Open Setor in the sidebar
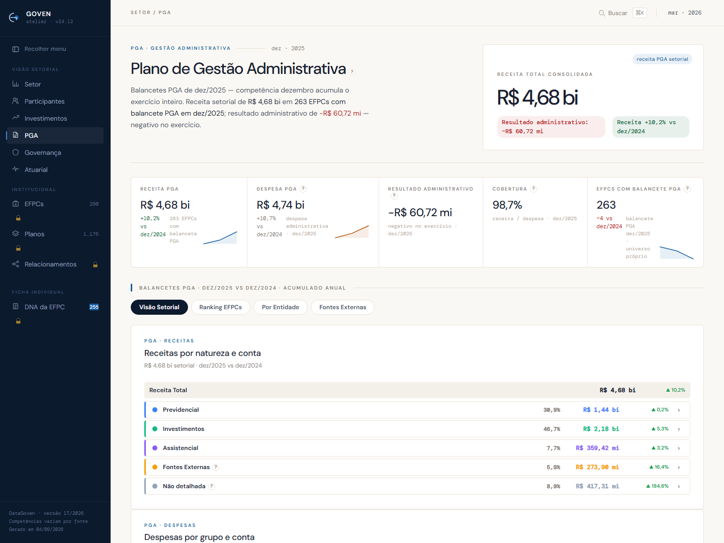Image resolution: width=724 pixels, height=543 pixels. (x=55, y=84)
